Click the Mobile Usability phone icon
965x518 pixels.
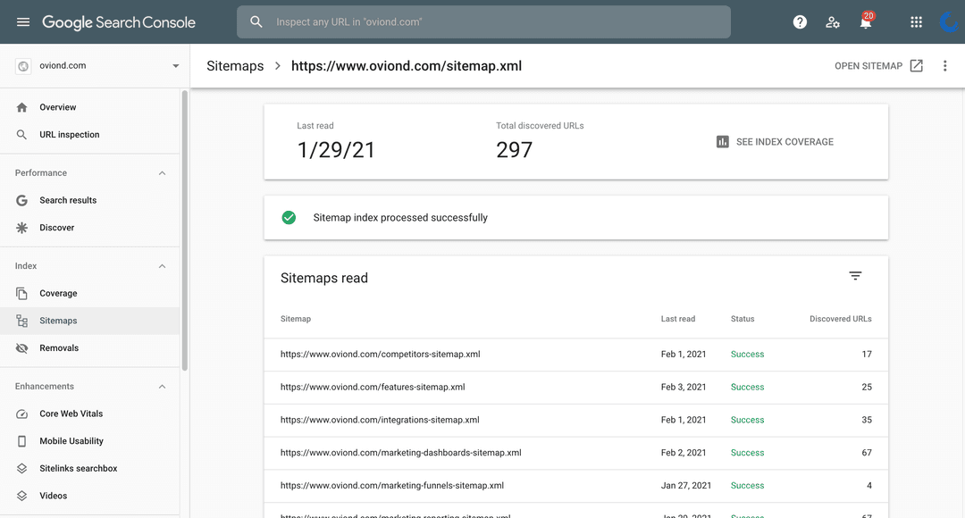coord(21,441)
